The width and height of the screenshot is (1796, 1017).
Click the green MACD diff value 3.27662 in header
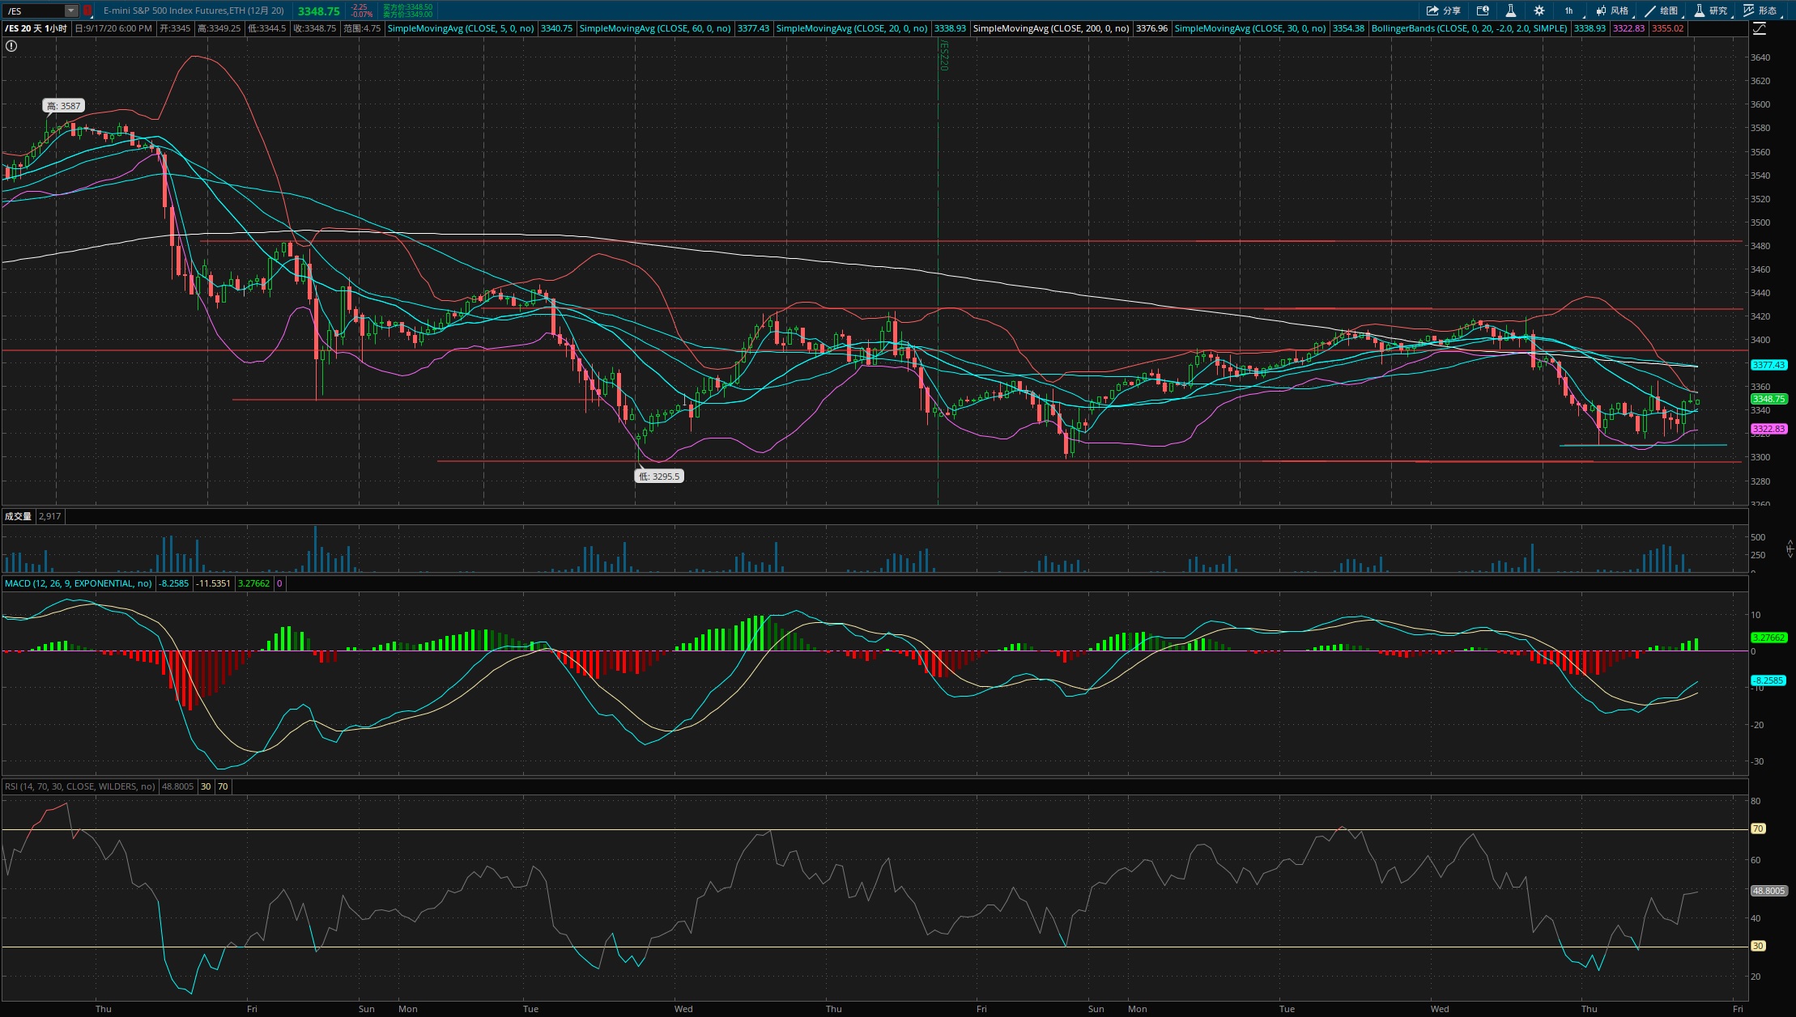point(253,583)
